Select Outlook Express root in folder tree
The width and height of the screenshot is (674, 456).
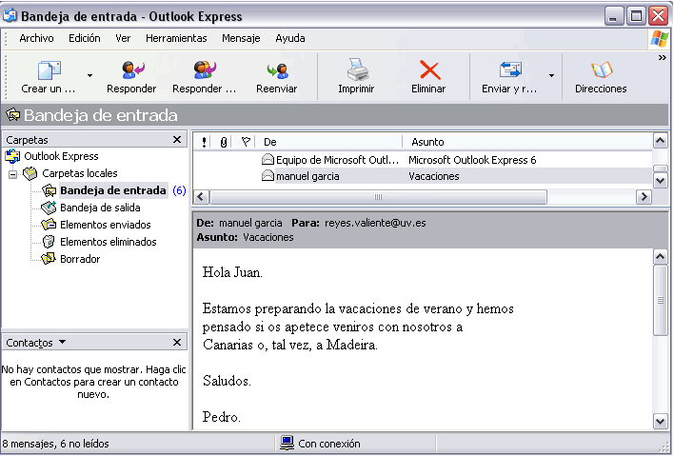[61, 156]
